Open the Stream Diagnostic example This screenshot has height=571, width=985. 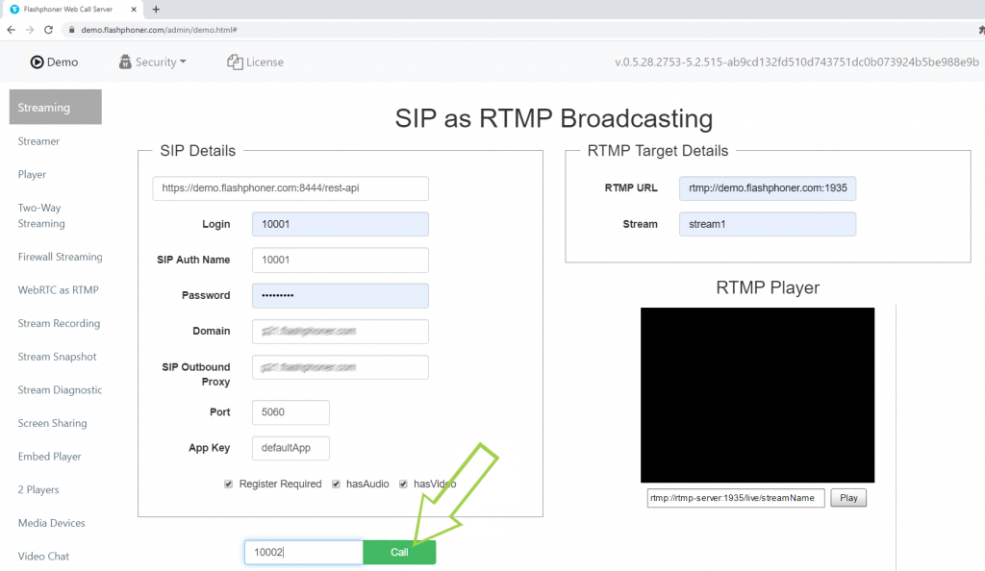(x=60, y=389)
